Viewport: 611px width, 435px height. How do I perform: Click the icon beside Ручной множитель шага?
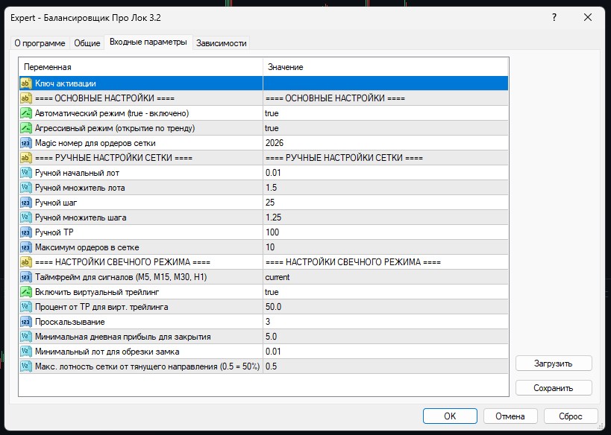click(25, 217)
